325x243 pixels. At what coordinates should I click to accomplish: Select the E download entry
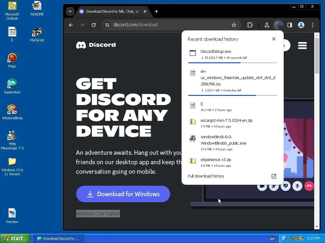232,107
